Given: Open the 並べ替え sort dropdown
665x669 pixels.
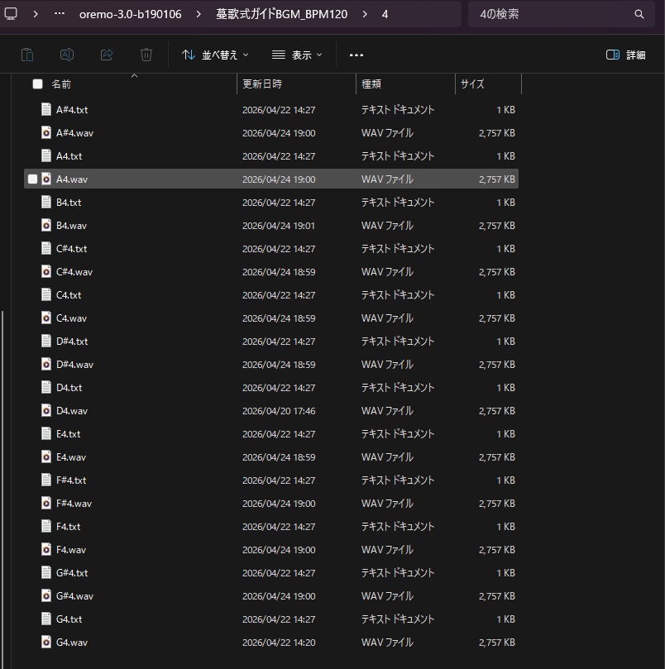Looking at the screenshot, I should (215, 55).
